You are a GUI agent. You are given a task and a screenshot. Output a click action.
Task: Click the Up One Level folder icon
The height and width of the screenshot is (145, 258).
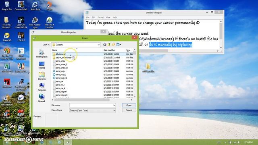point(109,45)
